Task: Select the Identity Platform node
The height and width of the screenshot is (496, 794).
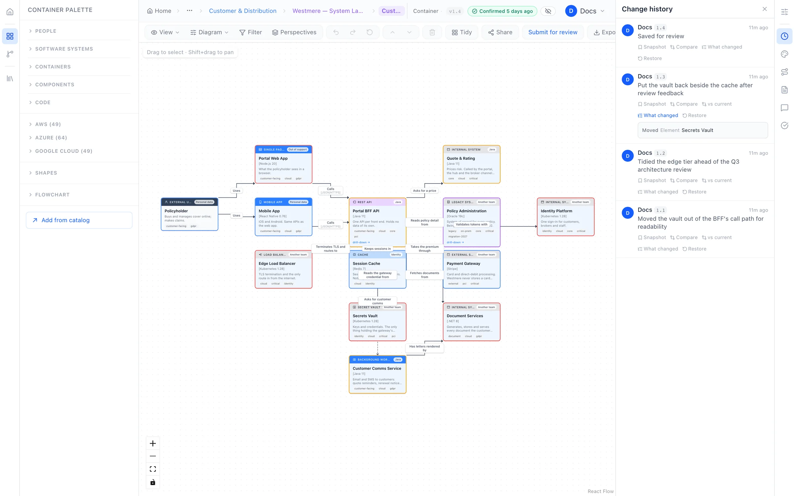Action: coord(565,217)
